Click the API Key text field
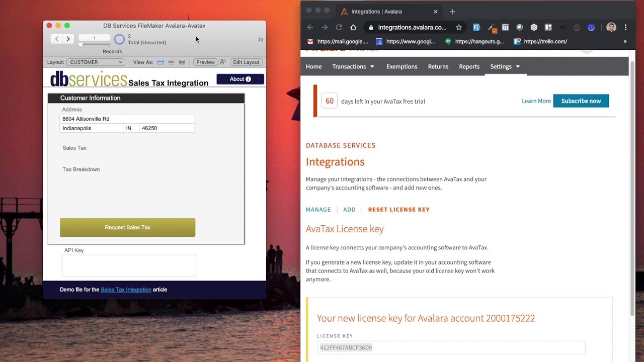The height and width of the screenshot is (362, 644). 129,265
